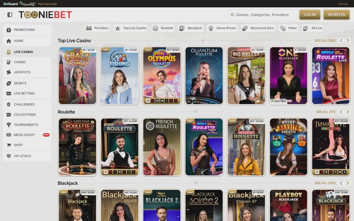Select the Game Shows category tab
The height and width of the screenshot is (221, 354).
pos(222,28)
